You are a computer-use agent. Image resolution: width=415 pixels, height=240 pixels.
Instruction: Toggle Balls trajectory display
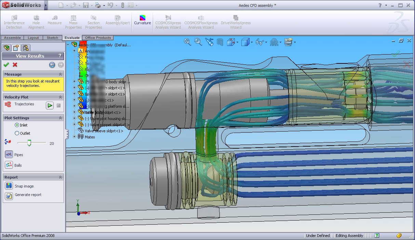(x=9, y=165)
